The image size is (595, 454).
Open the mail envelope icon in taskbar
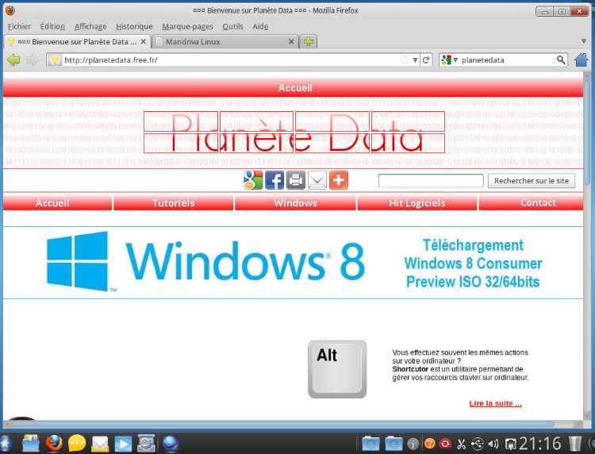[x=100, y=444]
